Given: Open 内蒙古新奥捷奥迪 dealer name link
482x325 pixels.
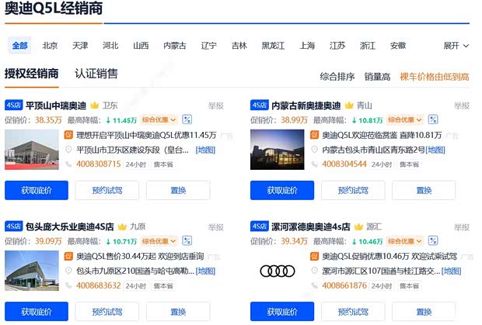Looking at the screenshot, I should [x=306, y=105].
